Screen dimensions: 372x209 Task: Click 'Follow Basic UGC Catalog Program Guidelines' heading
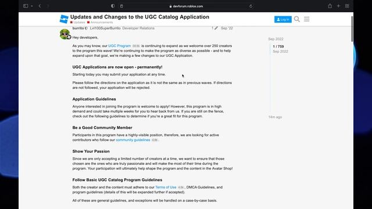(x=117, y=180)
